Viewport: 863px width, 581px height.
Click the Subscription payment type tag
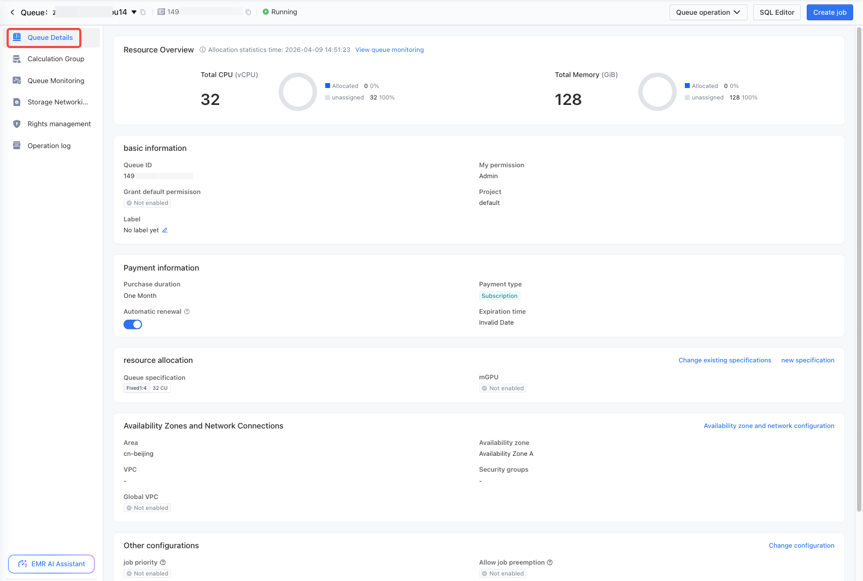[x=500, y=296]
